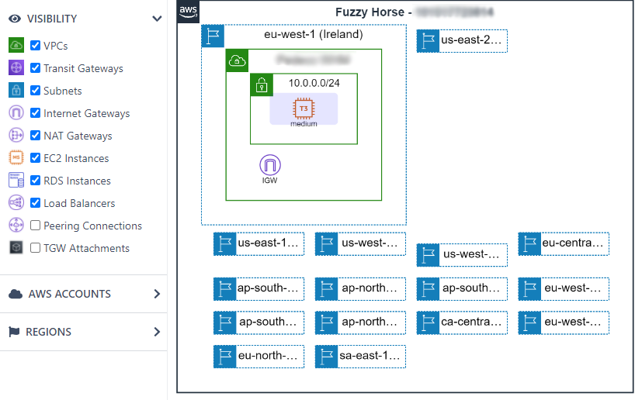
Task: Click the sa-east-1 region flag icon
Action: pos(326,357)
